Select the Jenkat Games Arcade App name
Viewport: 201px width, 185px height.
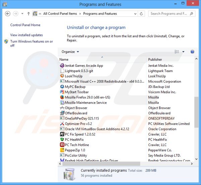click(84, 66)
